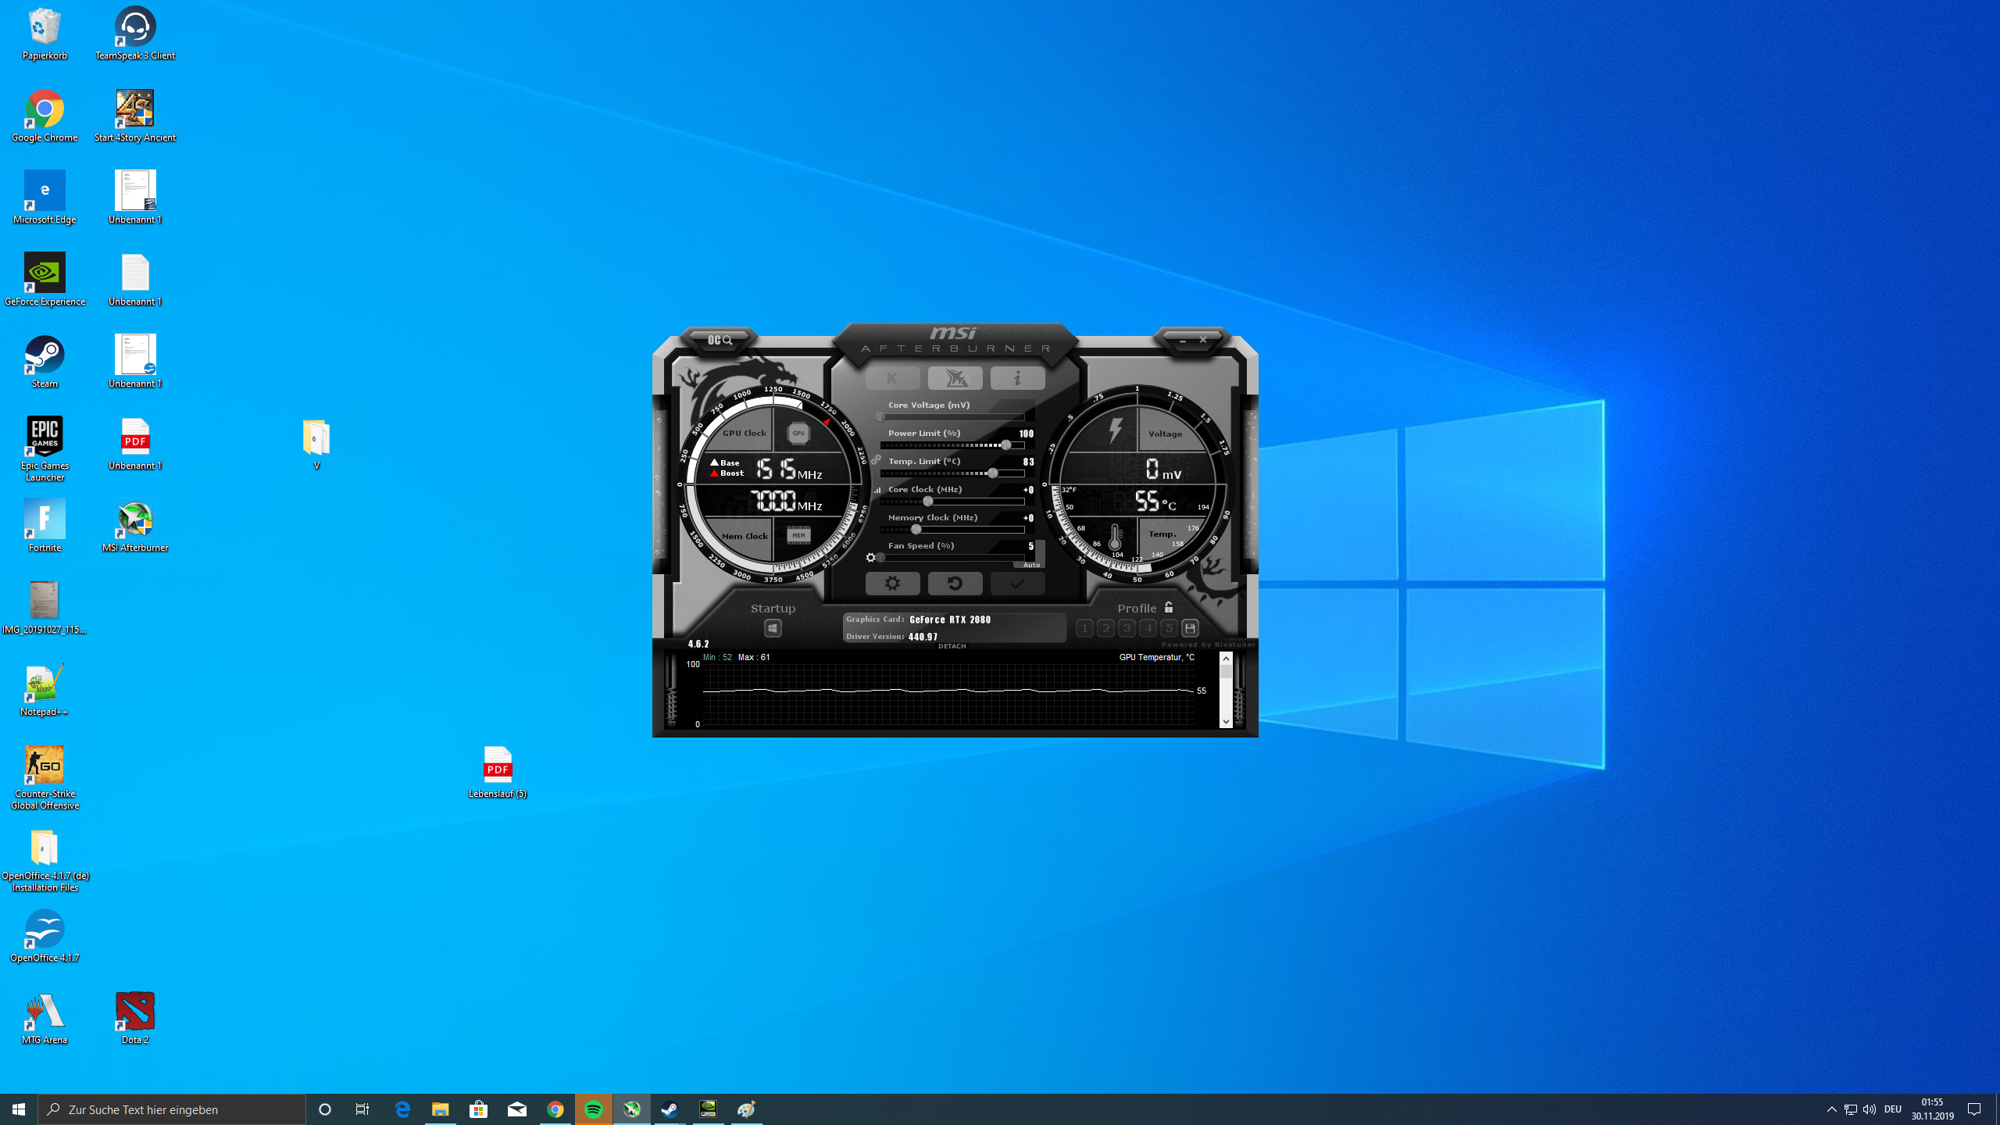Click the apply checkmark button
2000x1125 pixels.
click(x=1017, y=584)
